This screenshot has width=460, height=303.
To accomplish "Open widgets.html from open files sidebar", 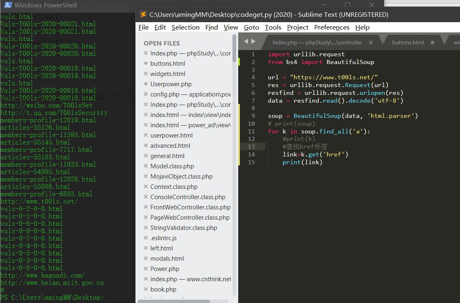I will point(168,73).
